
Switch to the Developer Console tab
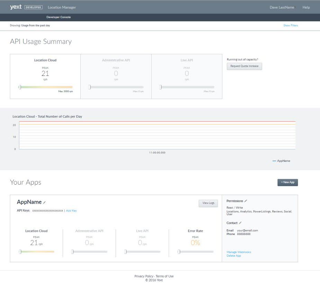[59, 17]
